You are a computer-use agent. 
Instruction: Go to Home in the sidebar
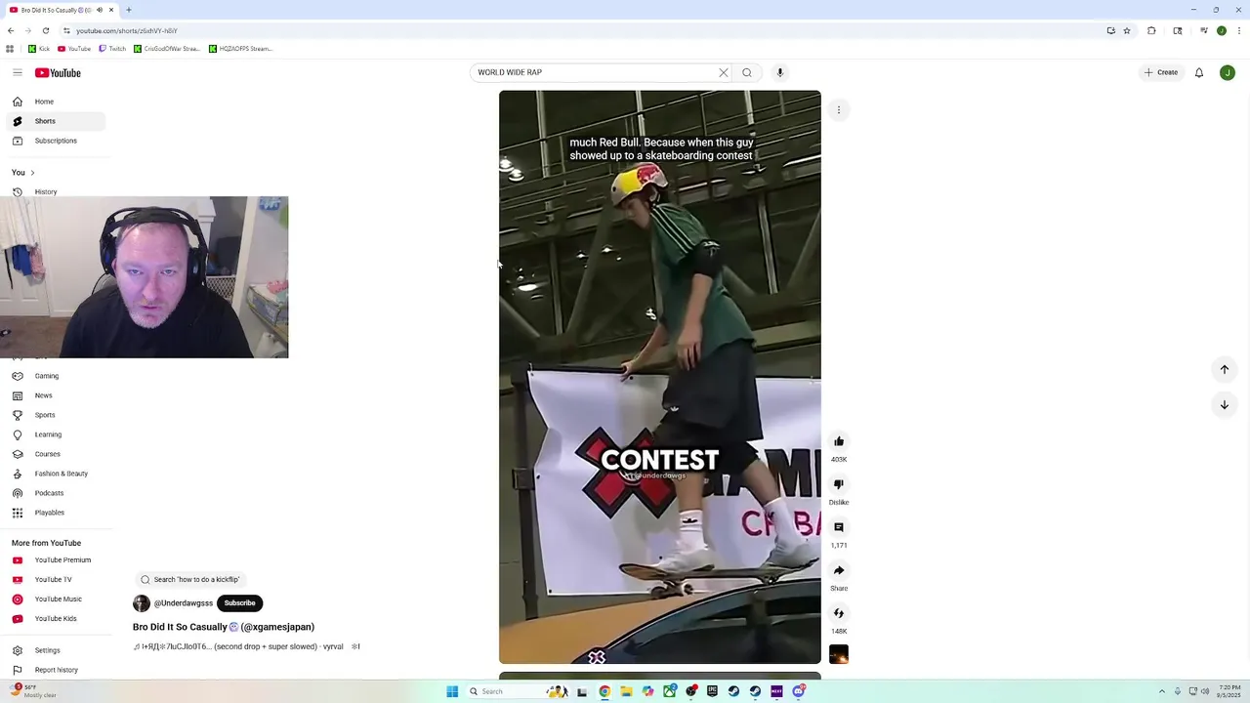click(x=56, y=102)
